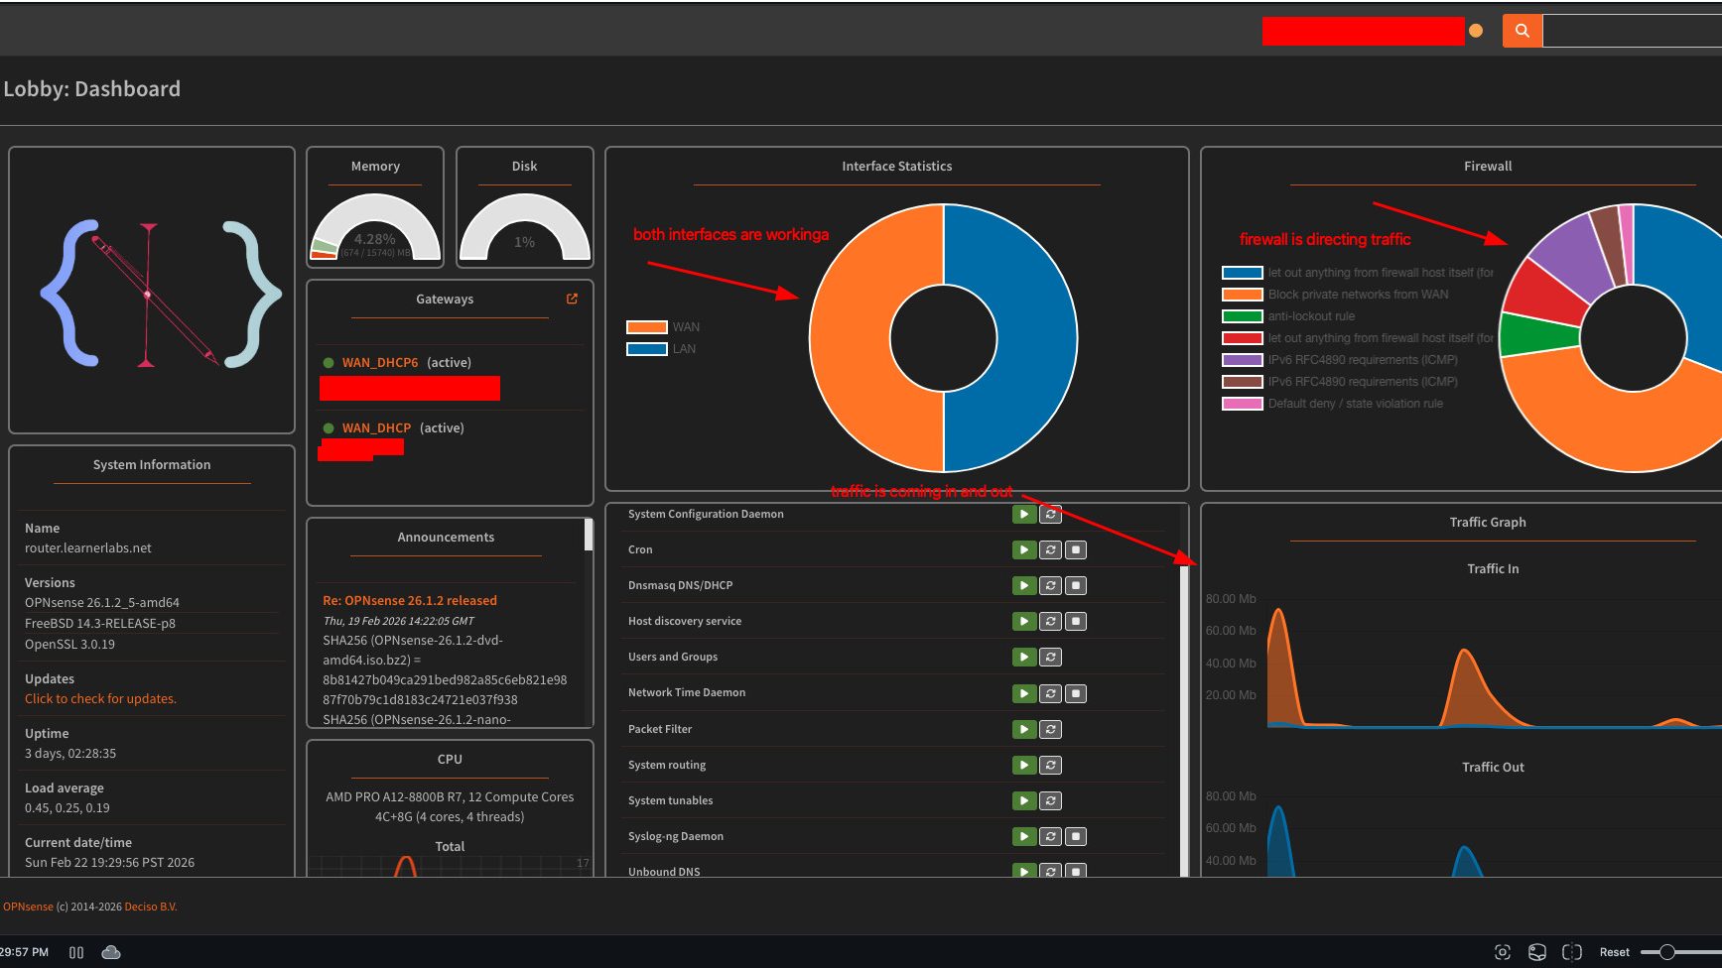The image size is (1722, 968).
Task: Click the pause icon in bottom bar
Action: tap(76, 952)
